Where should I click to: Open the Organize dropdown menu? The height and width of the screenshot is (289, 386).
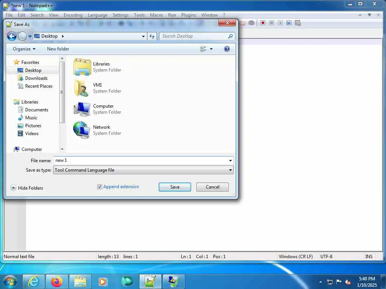[x=24, y=49]
